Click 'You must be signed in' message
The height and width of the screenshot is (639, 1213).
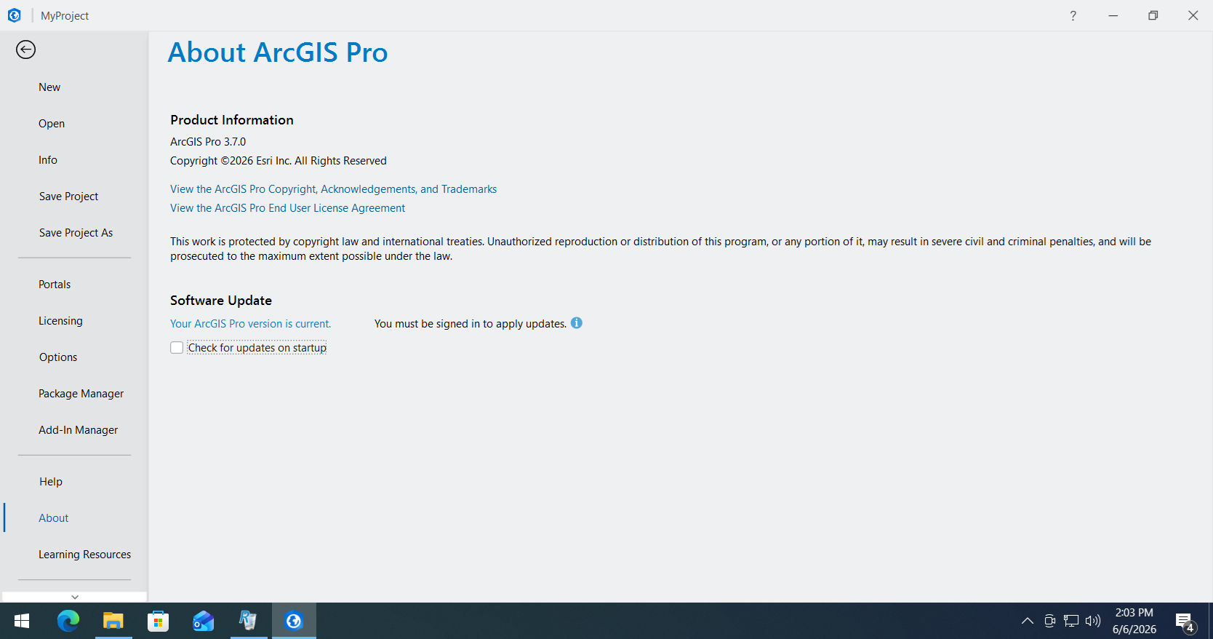coord(471,324)
